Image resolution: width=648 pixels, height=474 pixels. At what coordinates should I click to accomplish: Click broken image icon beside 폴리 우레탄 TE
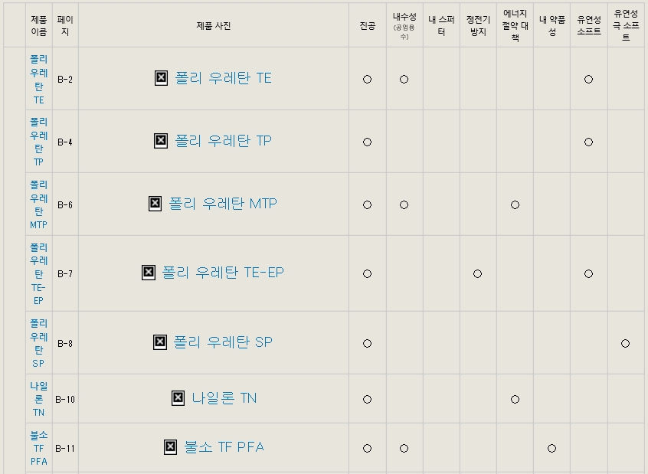point(161,77)
